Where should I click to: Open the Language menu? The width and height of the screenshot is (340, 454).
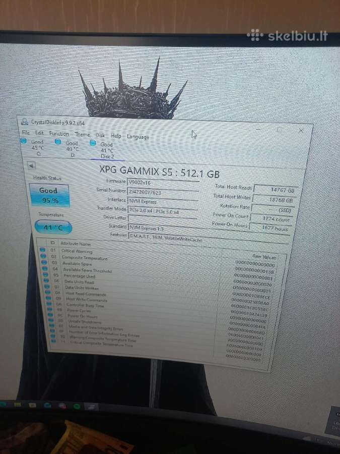(138, 137)
